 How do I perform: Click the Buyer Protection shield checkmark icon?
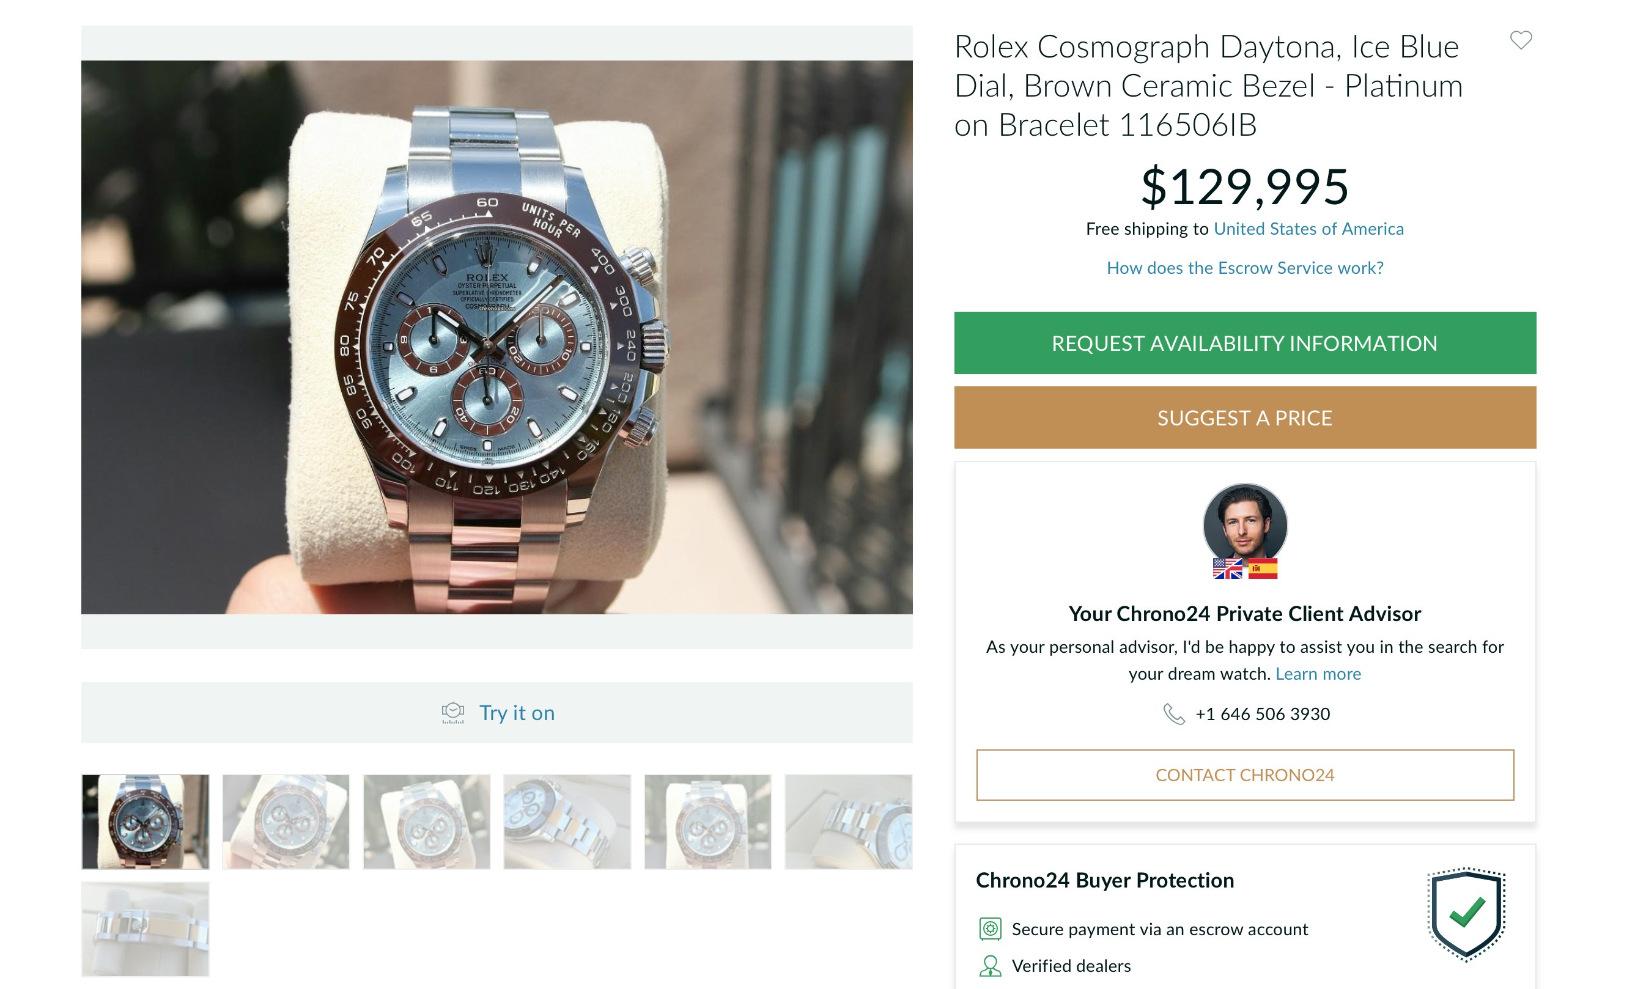click(1466, 914)
